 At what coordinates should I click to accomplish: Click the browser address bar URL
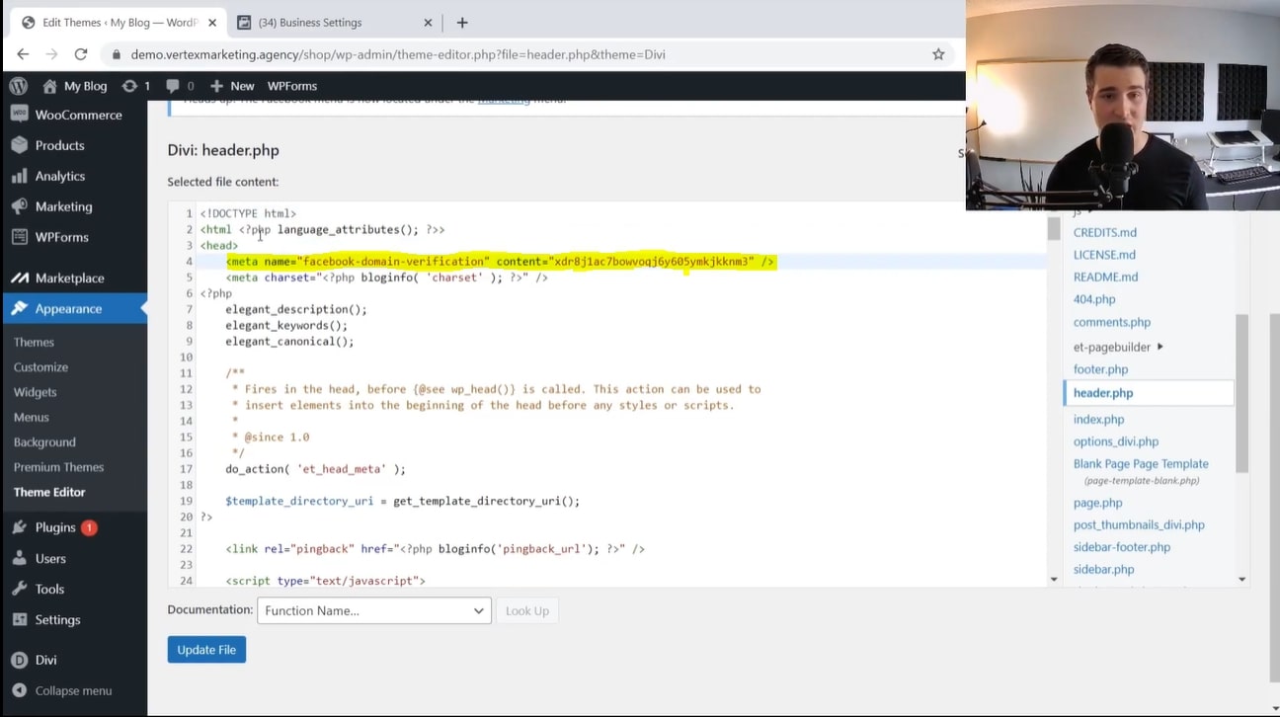pos(398,54)
